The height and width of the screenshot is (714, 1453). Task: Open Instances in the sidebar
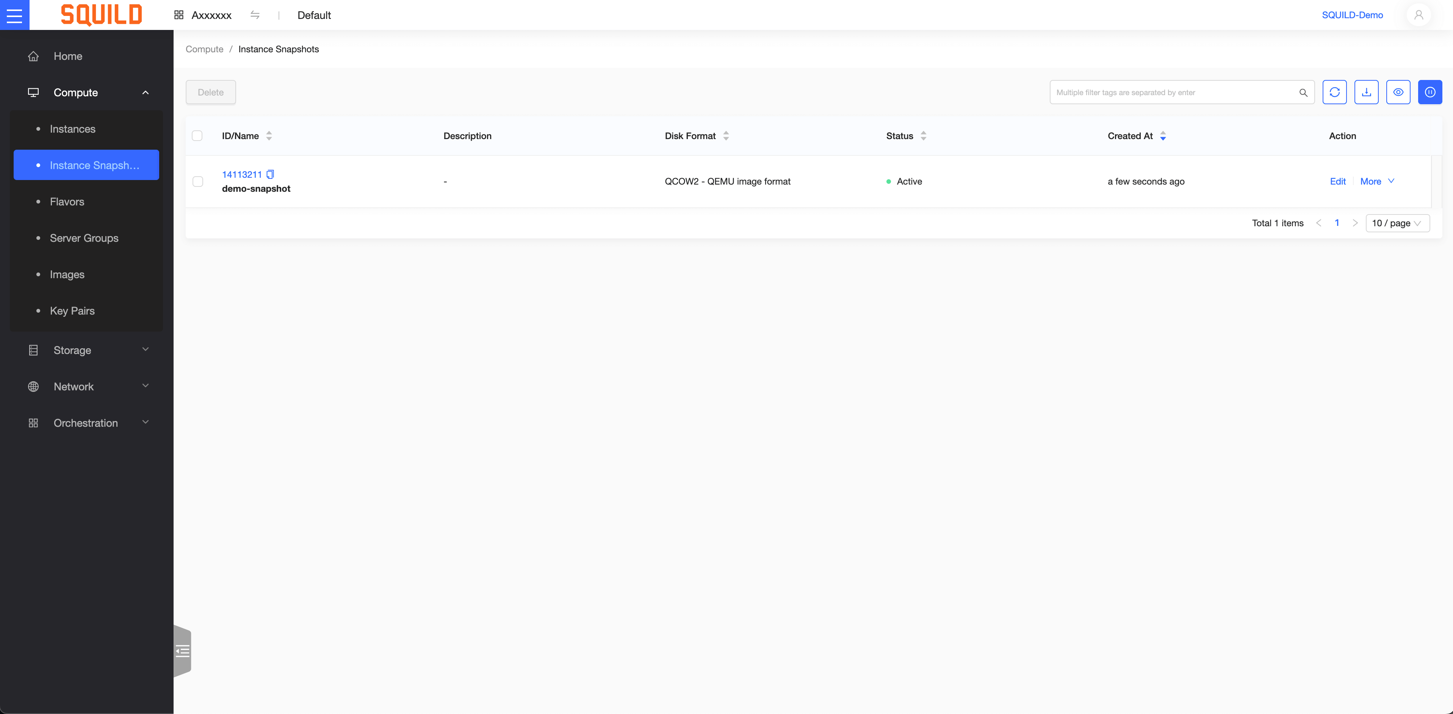click(x=73, y=129)
